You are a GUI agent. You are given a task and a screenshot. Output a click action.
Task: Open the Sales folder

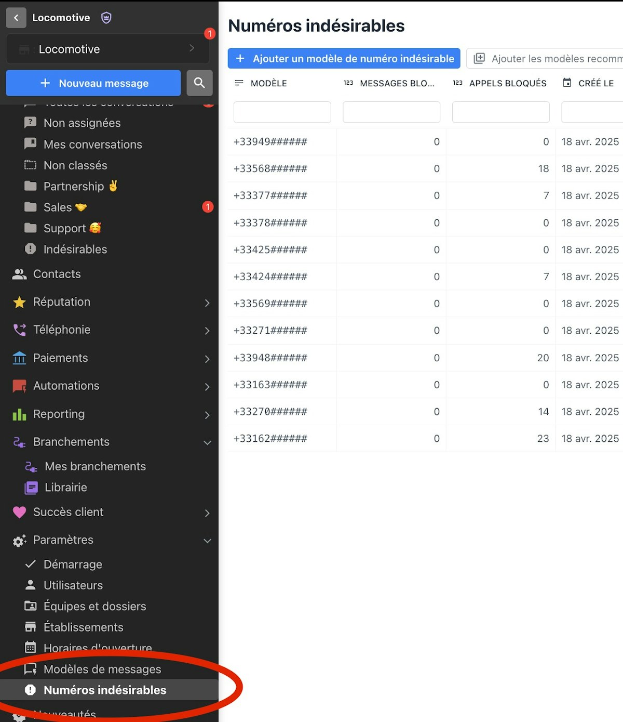[58, 207]
